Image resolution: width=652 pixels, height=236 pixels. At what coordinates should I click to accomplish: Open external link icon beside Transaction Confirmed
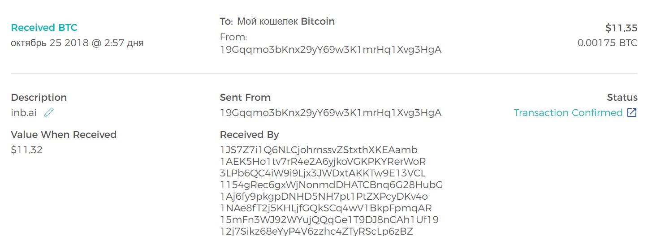coord(632,112)
